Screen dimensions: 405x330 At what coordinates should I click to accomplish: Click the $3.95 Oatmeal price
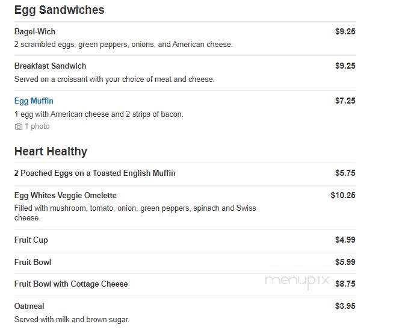click(345, 307)
